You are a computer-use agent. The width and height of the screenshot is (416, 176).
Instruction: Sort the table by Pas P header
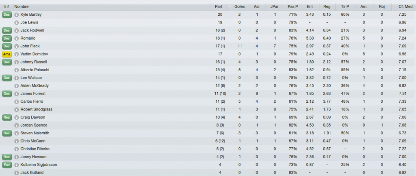pyautogui.click(x=292, y=6)
